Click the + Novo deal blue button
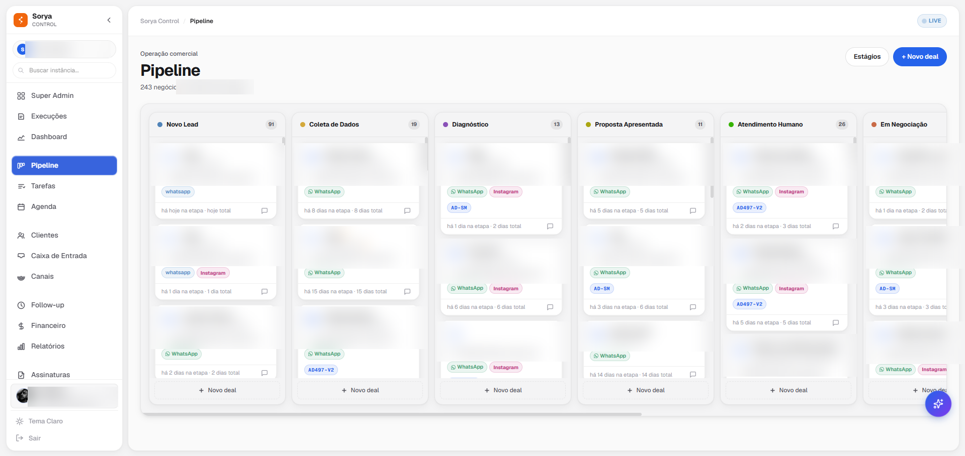This screenshot has height=456, width=965. [x=920, y=57]
